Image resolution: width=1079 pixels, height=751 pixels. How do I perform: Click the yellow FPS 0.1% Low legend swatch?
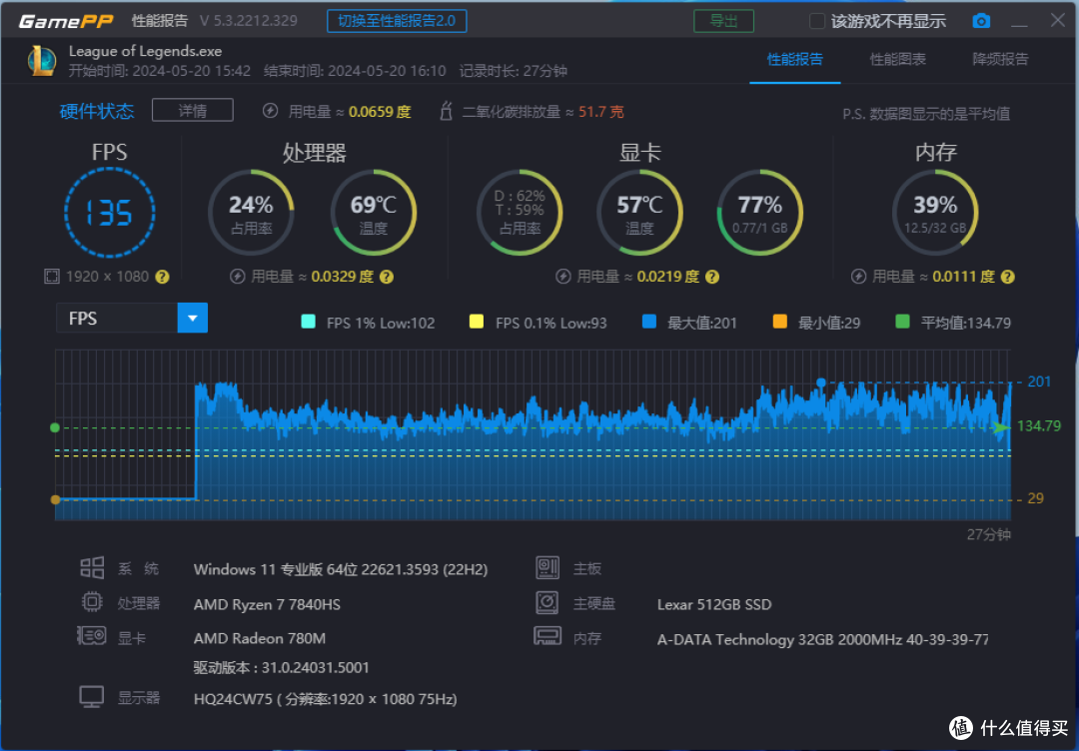tap(477, 322)
